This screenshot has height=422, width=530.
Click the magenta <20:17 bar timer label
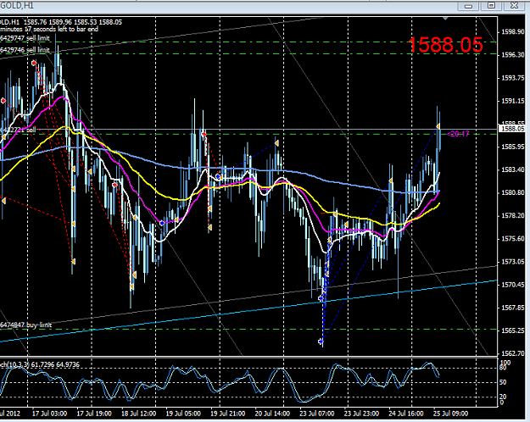pyautogui.click(x=458, y=134)
